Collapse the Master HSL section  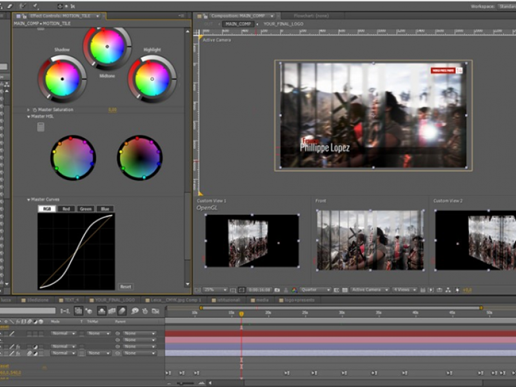pyautogui.click(x=28, y=117)
